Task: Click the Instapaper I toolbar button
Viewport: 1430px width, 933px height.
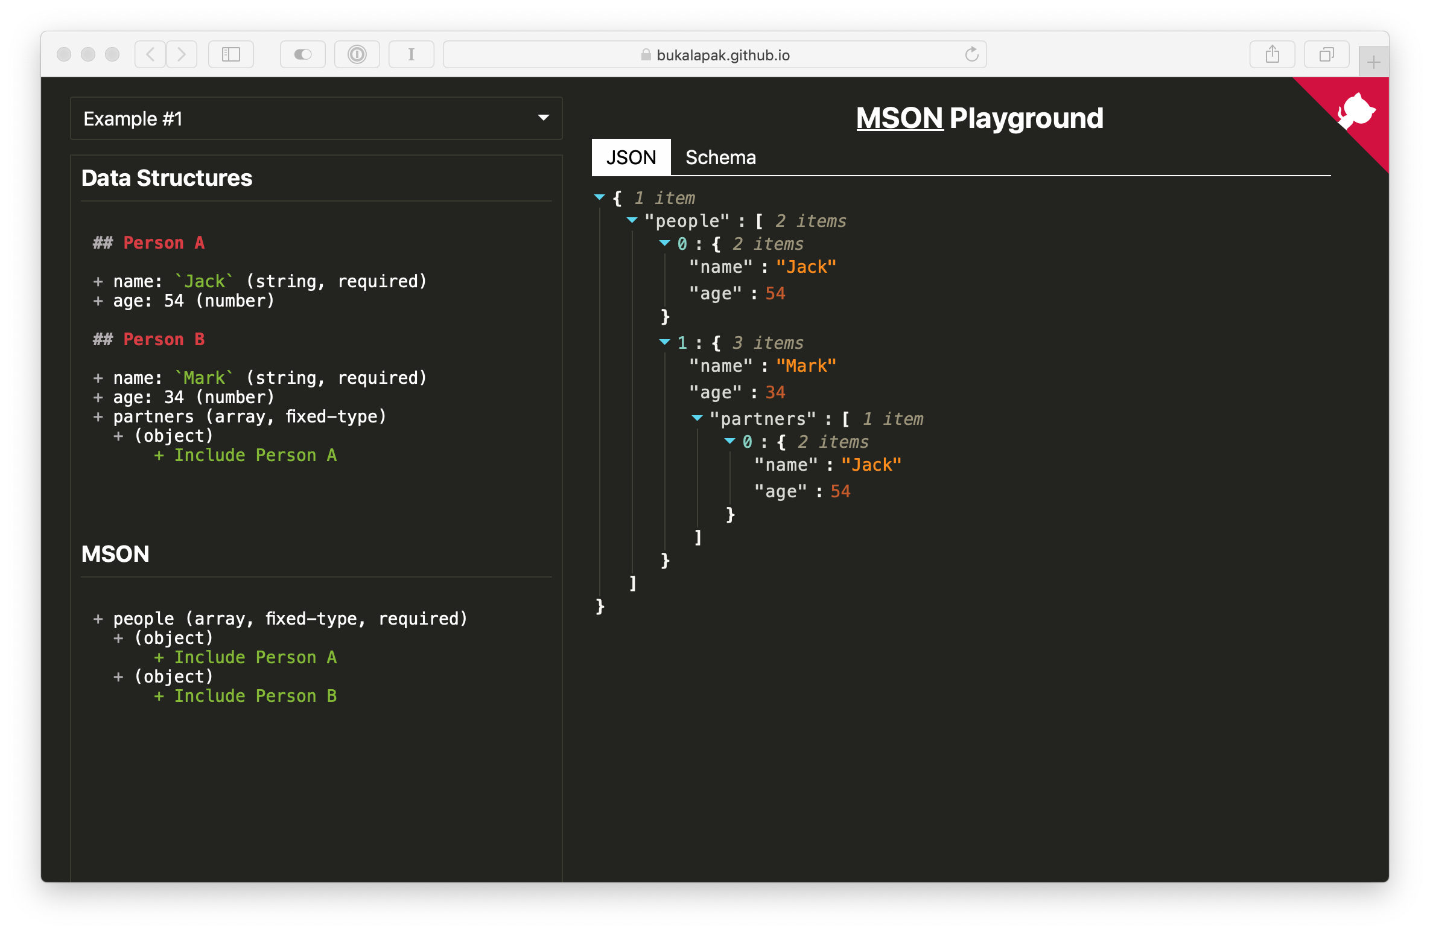Action: point(412,55)
